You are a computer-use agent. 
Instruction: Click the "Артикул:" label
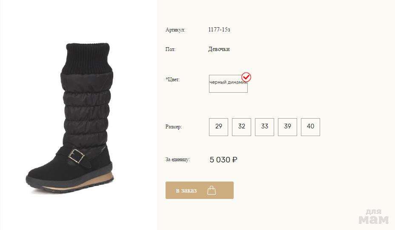click(175, 30)
